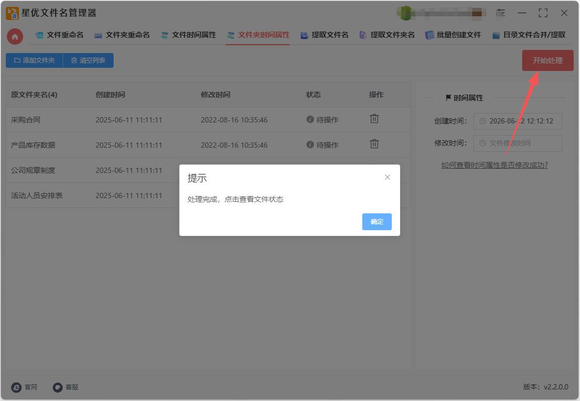Open the 文件重命名 tab

click(59, 35)
